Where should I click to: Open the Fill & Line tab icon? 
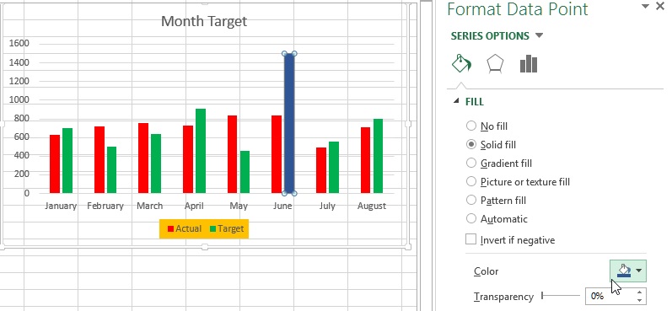point(461,63)
